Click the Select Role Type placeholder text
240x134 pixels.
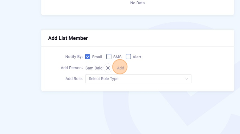tap(103, 79)
